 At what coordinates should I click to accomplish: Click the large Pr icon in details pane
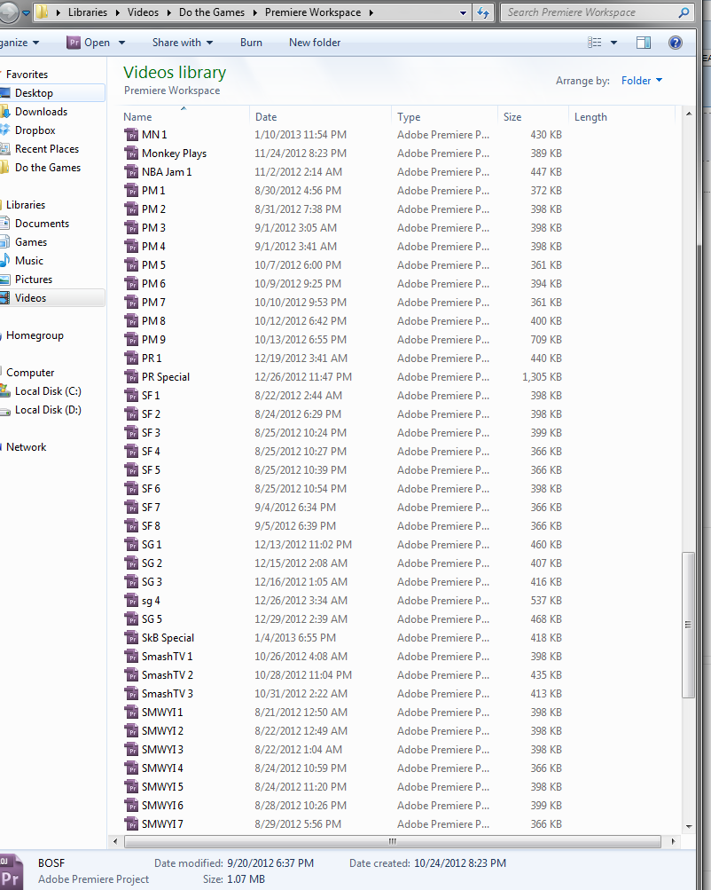tap(11, 872)
